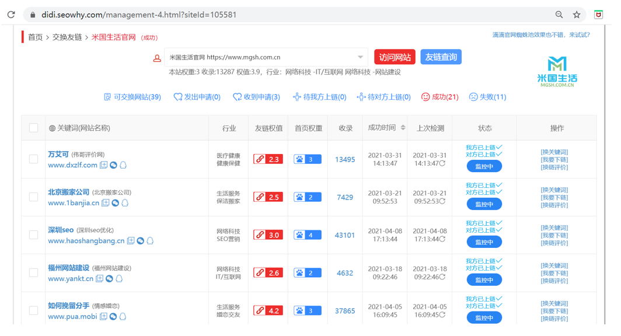This screenshot has height=336, width=621.
Task: Click the copy-plus icon beside www.haoshangbang.cn
Action: [130, 240]
